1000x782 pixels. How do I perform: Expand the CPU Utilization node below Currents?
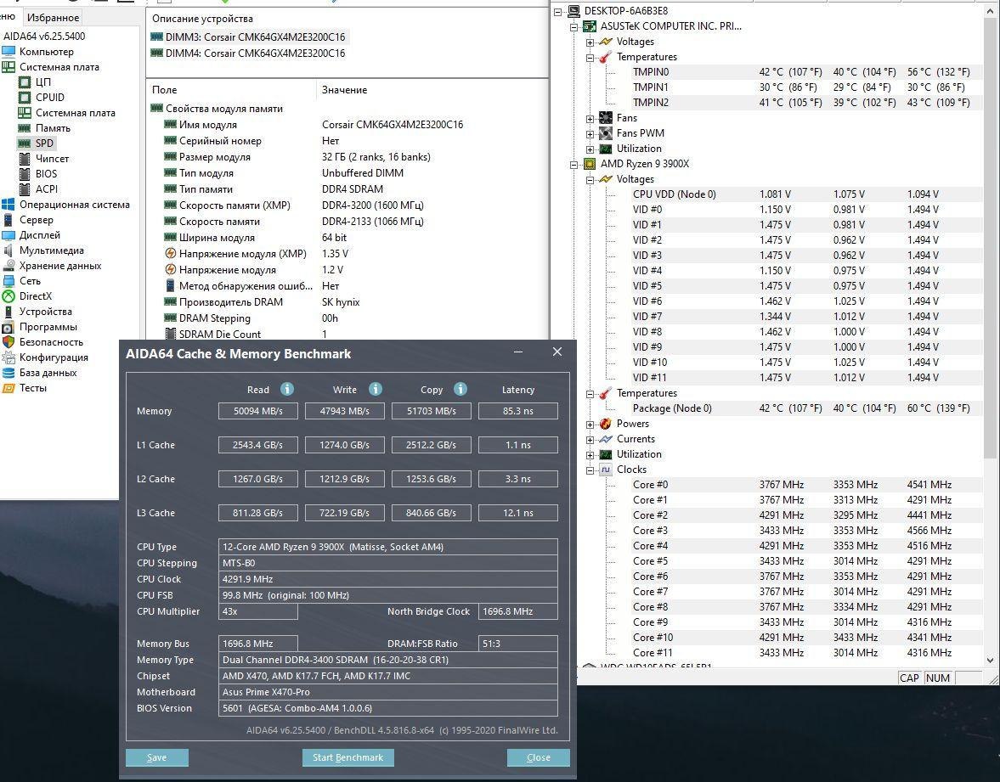[590, 455]
